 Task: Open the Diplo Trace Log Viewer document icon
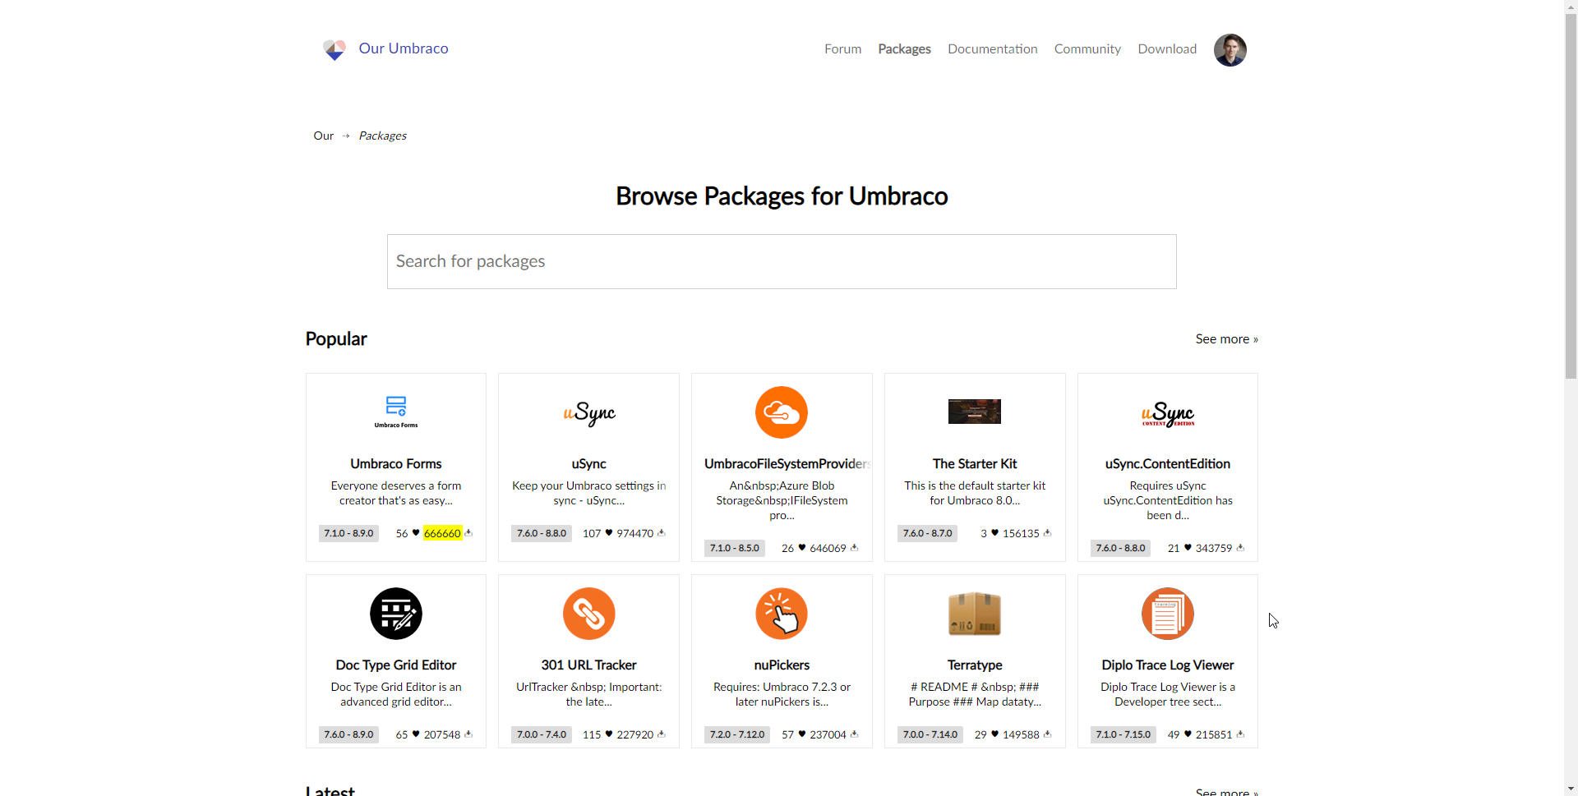[1167, 613]
